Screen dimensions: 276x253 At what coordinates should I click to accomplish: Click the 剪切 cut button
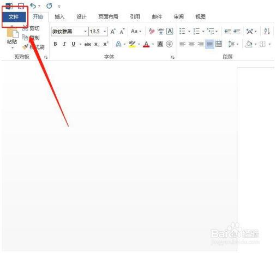click(31, 28)
